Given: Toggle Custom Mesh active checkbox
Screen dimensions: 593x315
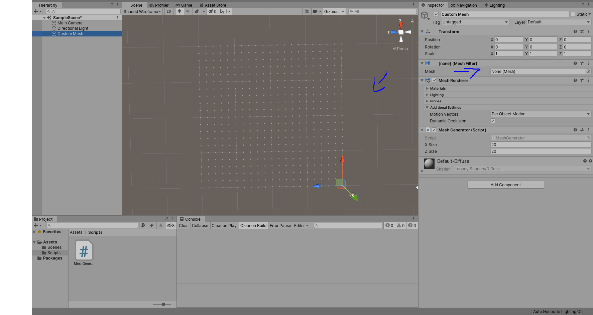Looking at the screenshot, I should (x=436, y=14).
